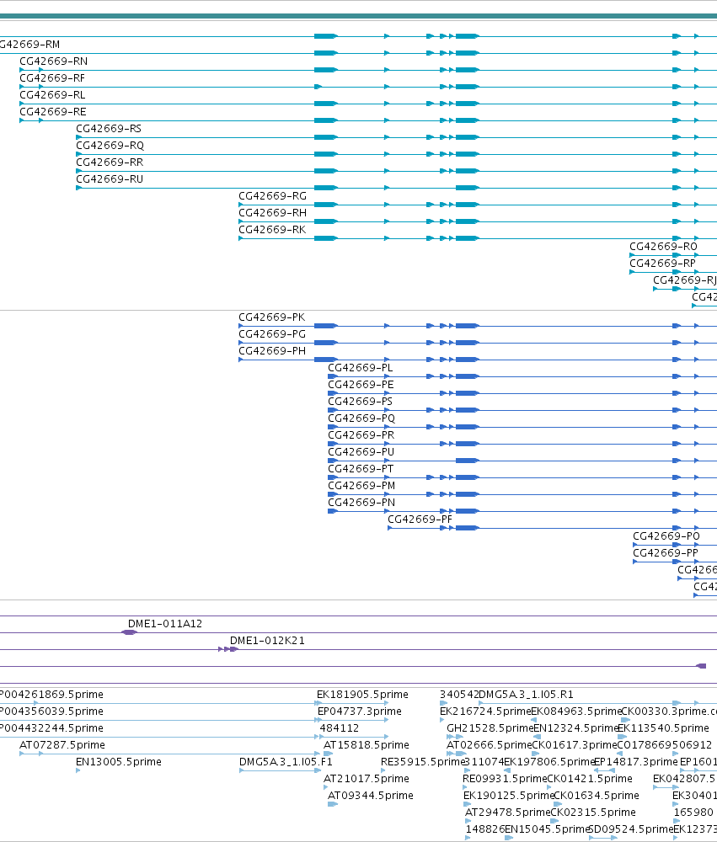Image resolution: width=717 pixels, height=842 pixels.
Task: Click the CG42669-RL transcript label
Action: tap(52, 95)
